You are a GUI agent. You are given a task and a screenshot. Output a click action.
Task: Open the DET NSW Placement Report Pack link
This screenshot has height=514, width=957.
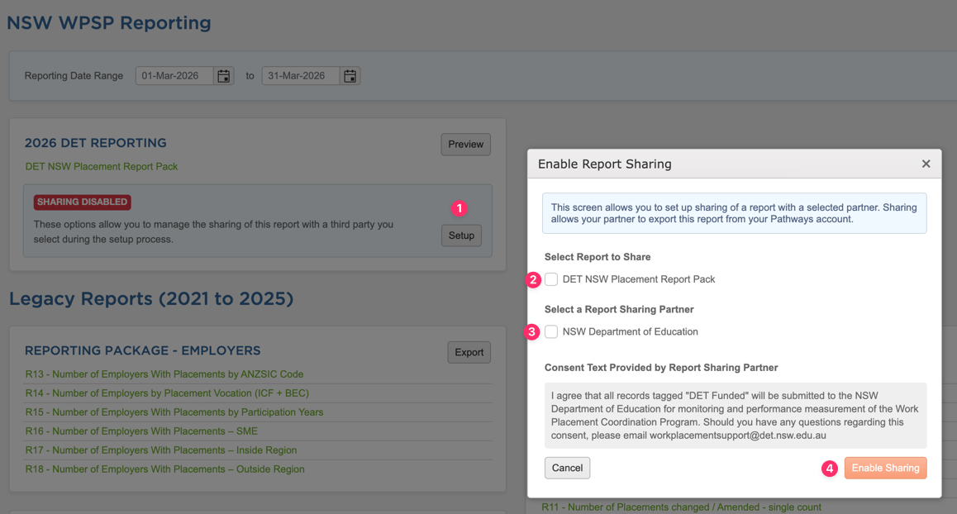coord(102,166)
